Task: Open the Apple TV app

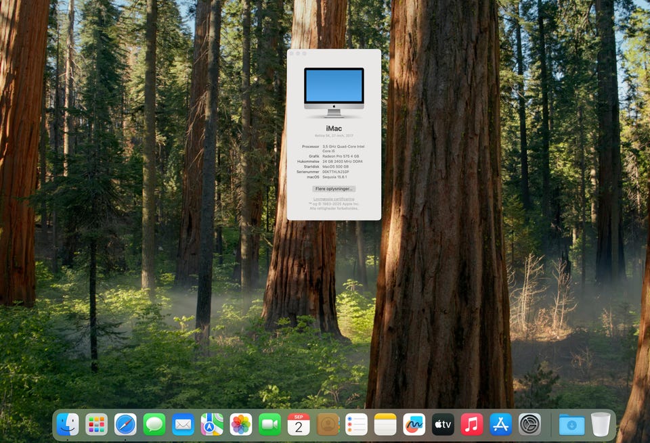Action: click(443, 424)
